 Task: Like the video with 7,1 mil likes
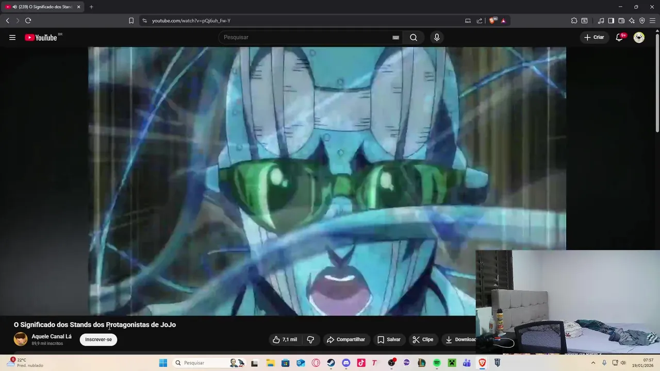point(285,340)
